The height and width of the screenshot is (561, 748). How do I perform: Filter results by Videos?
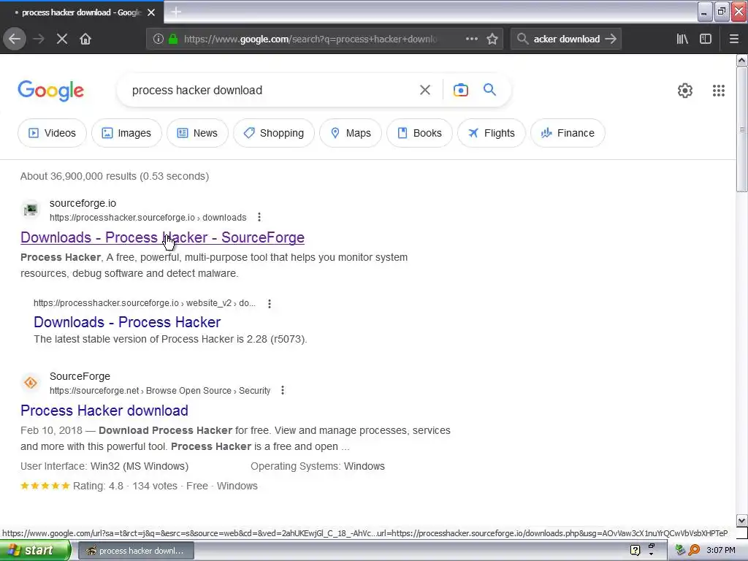pyautogui.click(x=52, y=133)
